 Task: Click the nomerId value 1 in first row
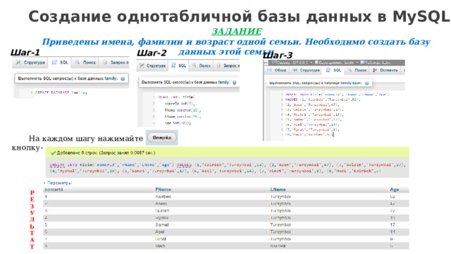pyautogui.click(x=46, y=197)
